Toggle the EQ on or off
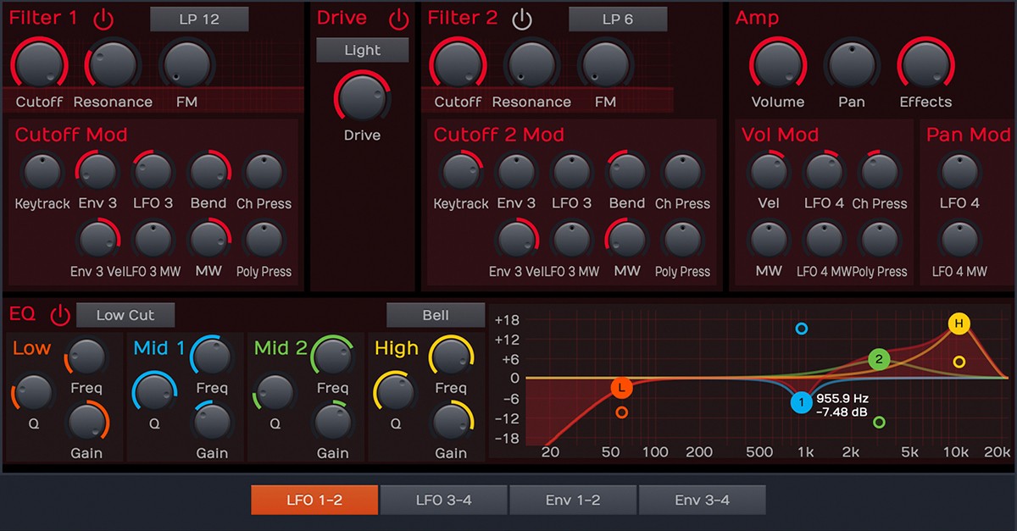This screenshot has width=1017, height=531. [x=59, y=314]
